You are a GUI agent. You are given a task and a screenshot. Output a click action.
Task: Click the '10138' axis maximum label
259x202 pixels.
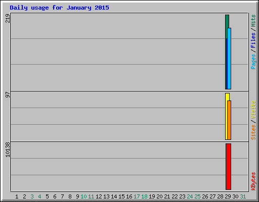point(8,149)
